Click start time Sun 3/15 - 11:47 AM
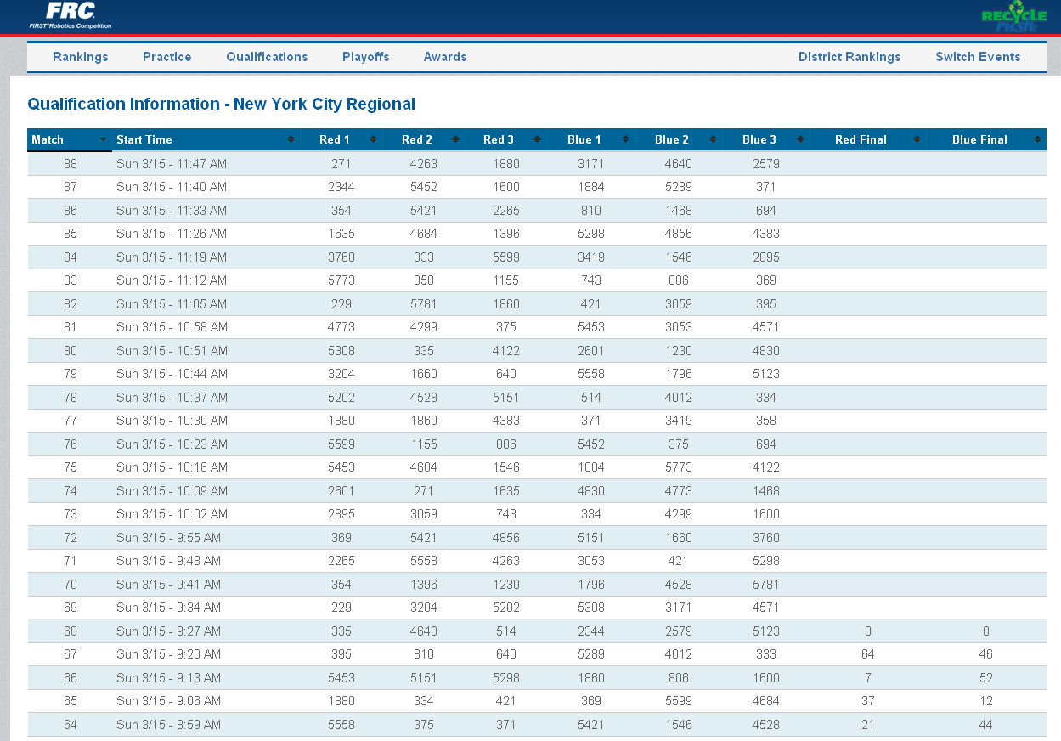This screenshot has height=741, width=1061. pos(172,164)
